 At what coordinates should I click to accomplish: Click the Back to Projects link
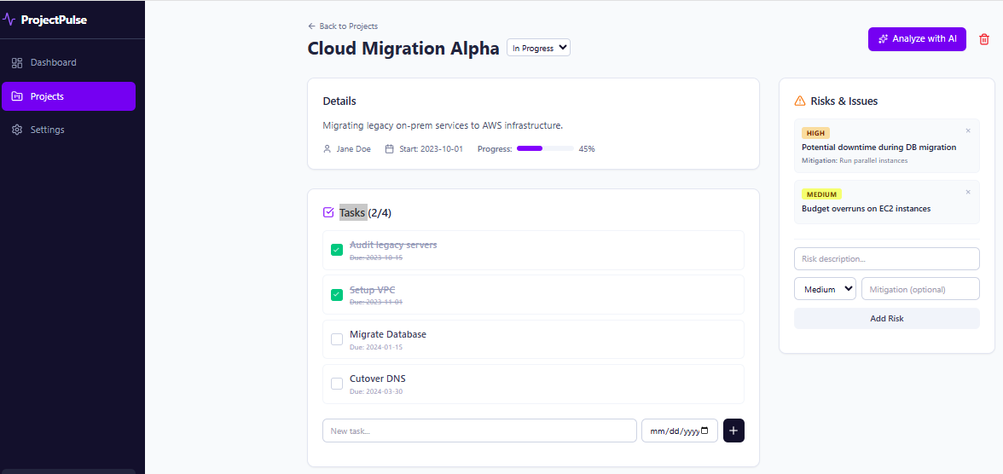coord(343,26)
